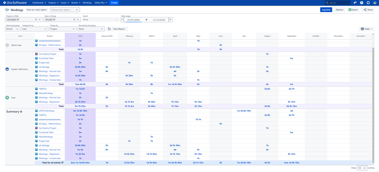
Task: Open the Categorize by User dropdown
Action: (x=35, y=29)
